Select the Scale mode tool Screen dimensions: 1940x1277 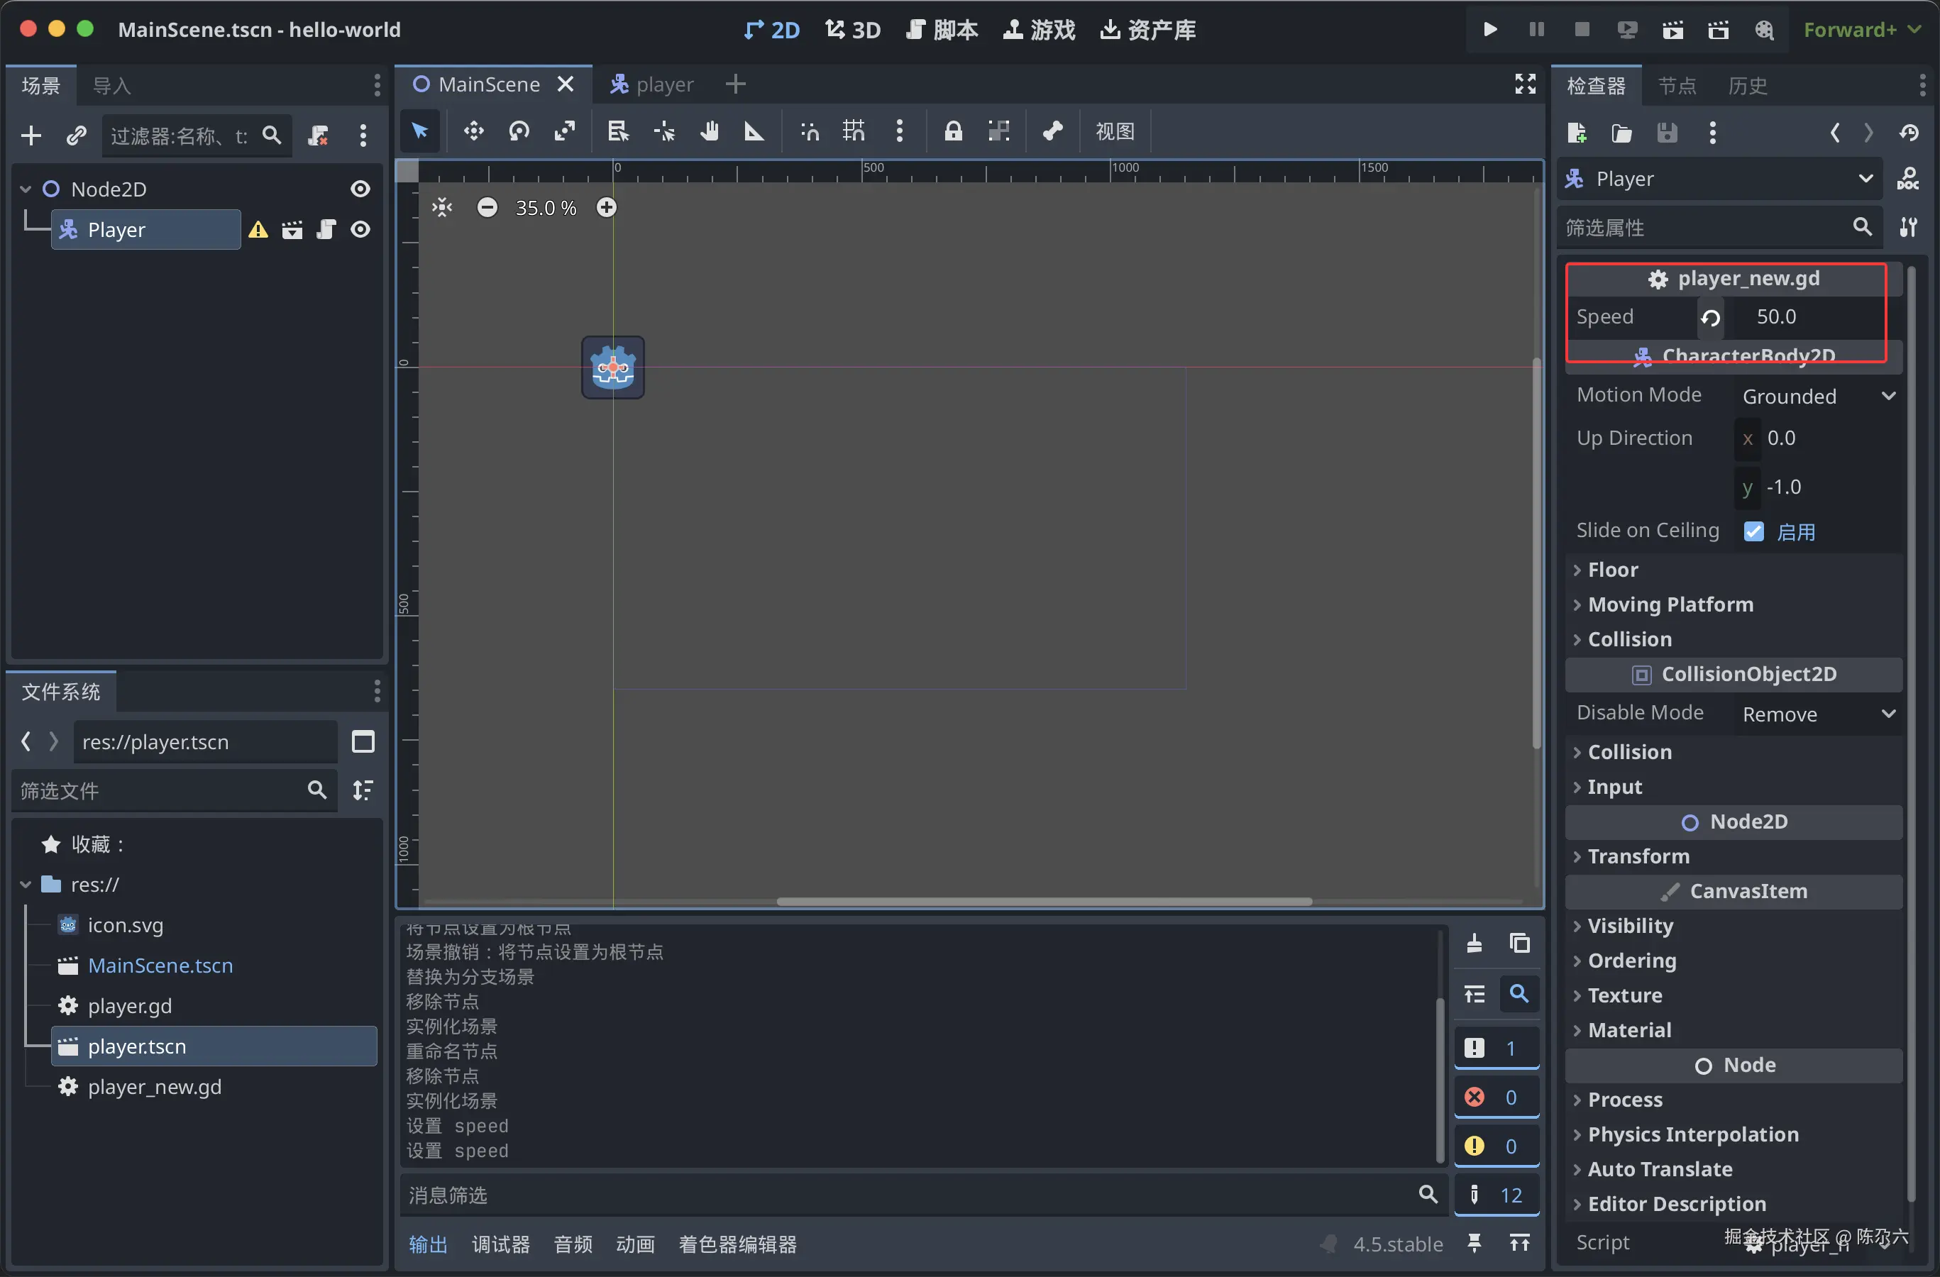pos(565,131)
